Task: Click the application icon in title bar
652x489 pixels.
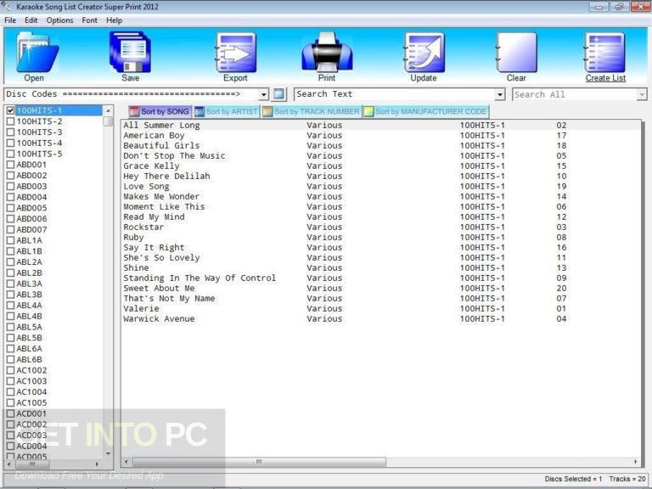Action: click(7, 6)
